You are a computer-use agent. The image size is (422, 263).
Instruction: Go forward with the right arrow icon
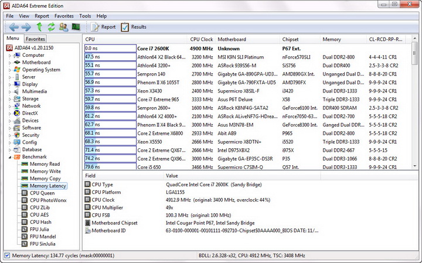(26, 27)
